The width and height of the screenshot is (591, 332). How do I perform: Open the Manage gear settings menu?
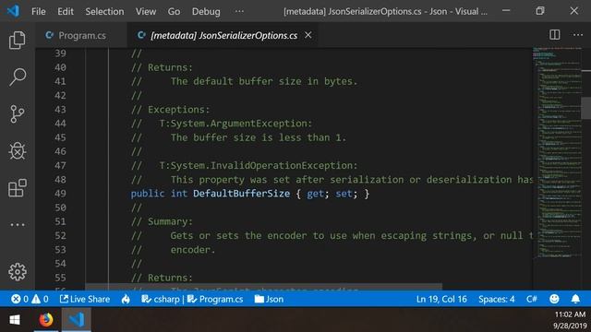[x=18, y=271]
